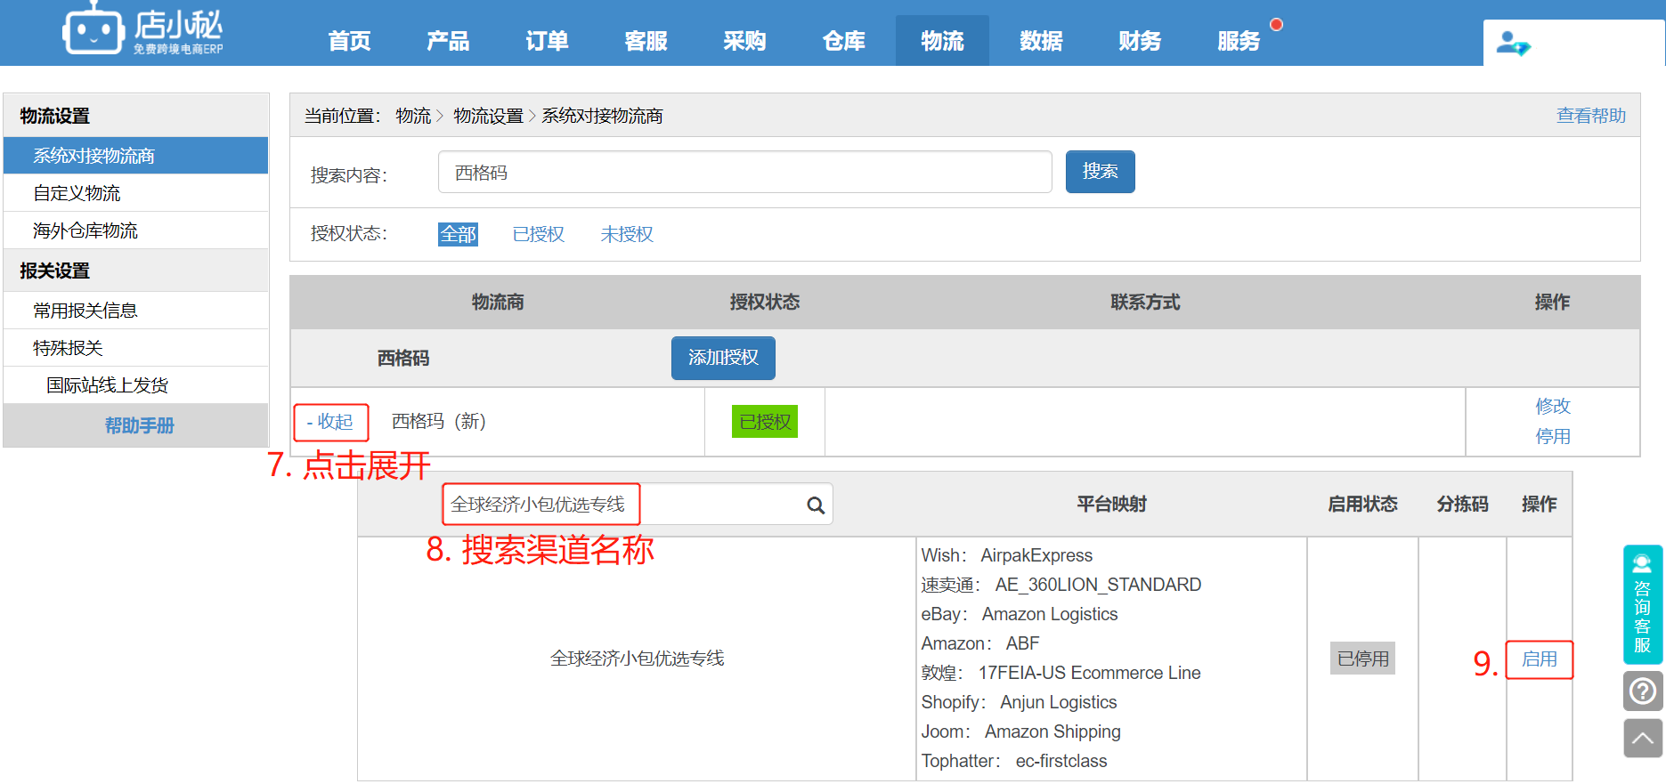Click the blue 搜索 button
This screenshot has width=1666, height=784.
tap(1100, 172)
